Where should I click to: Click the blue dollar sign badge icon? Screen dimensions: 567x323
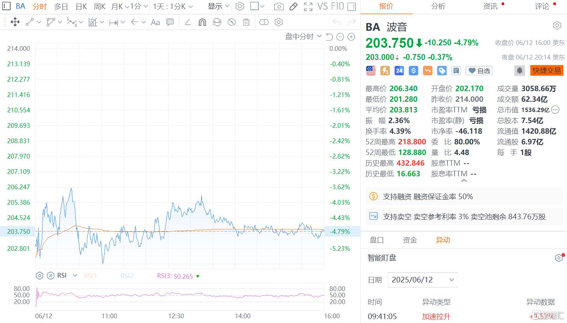[414, 71]
